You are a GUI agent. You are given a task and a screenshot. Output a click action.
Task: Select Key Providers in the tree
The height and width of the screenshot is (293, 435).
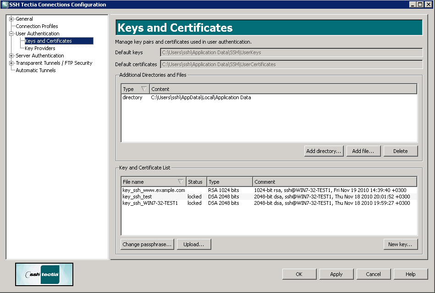39,48
